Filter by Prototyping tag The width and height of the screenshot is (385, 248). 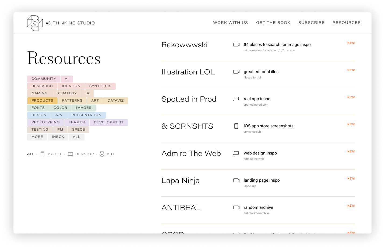tap(45, 122)
